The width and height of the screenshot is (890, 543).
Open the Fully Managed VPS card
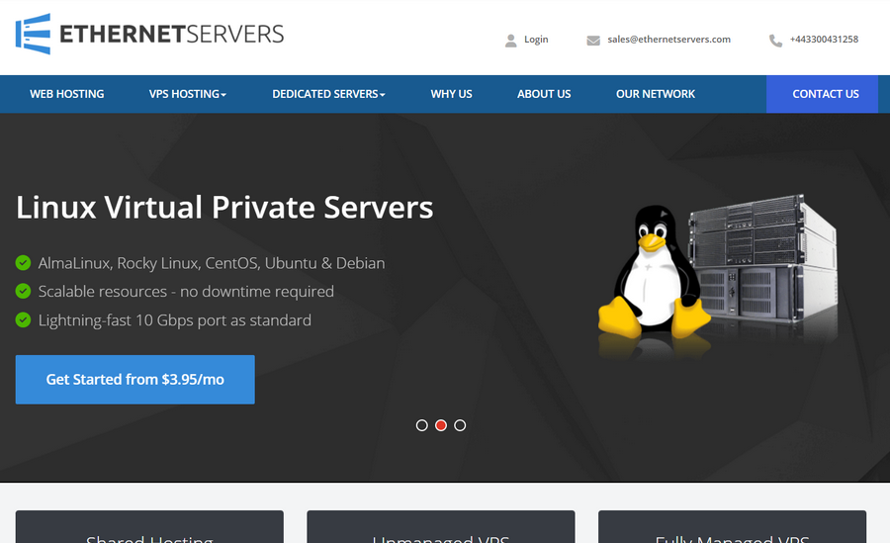pyautogui.click(x=732, y=527)
